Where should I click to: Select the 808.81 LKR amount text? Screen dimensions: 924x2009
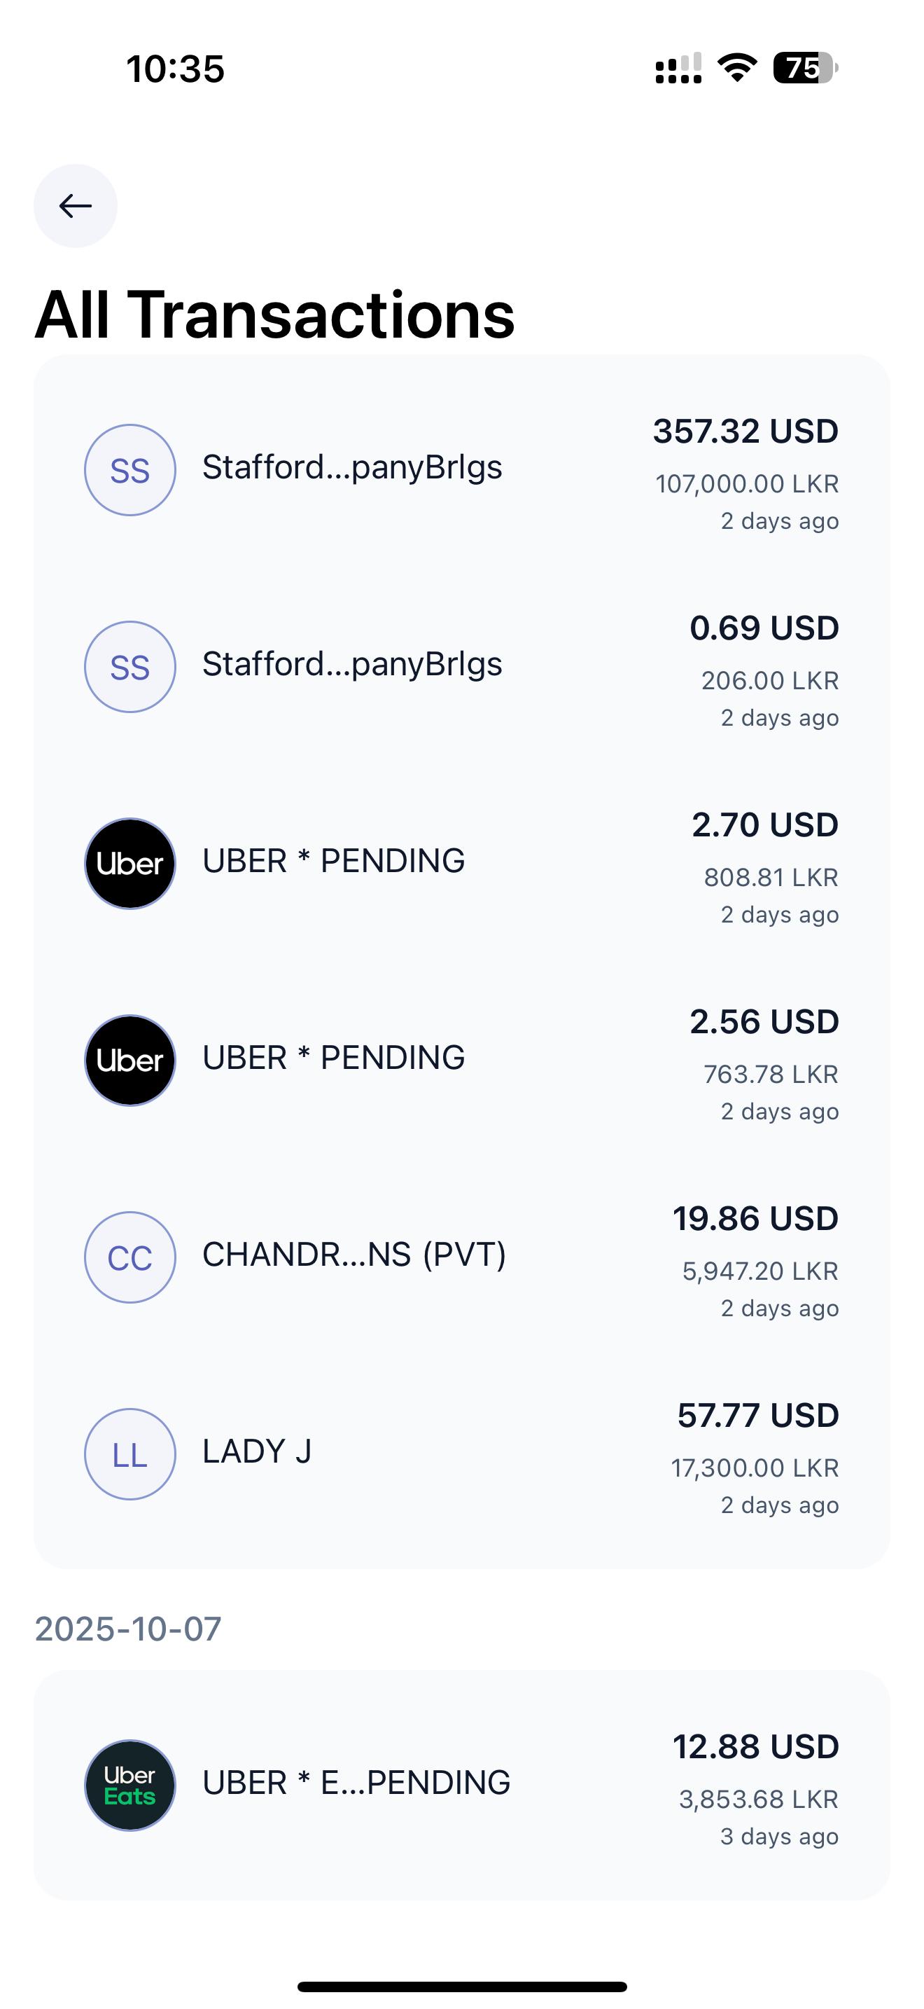coord(771,878)
